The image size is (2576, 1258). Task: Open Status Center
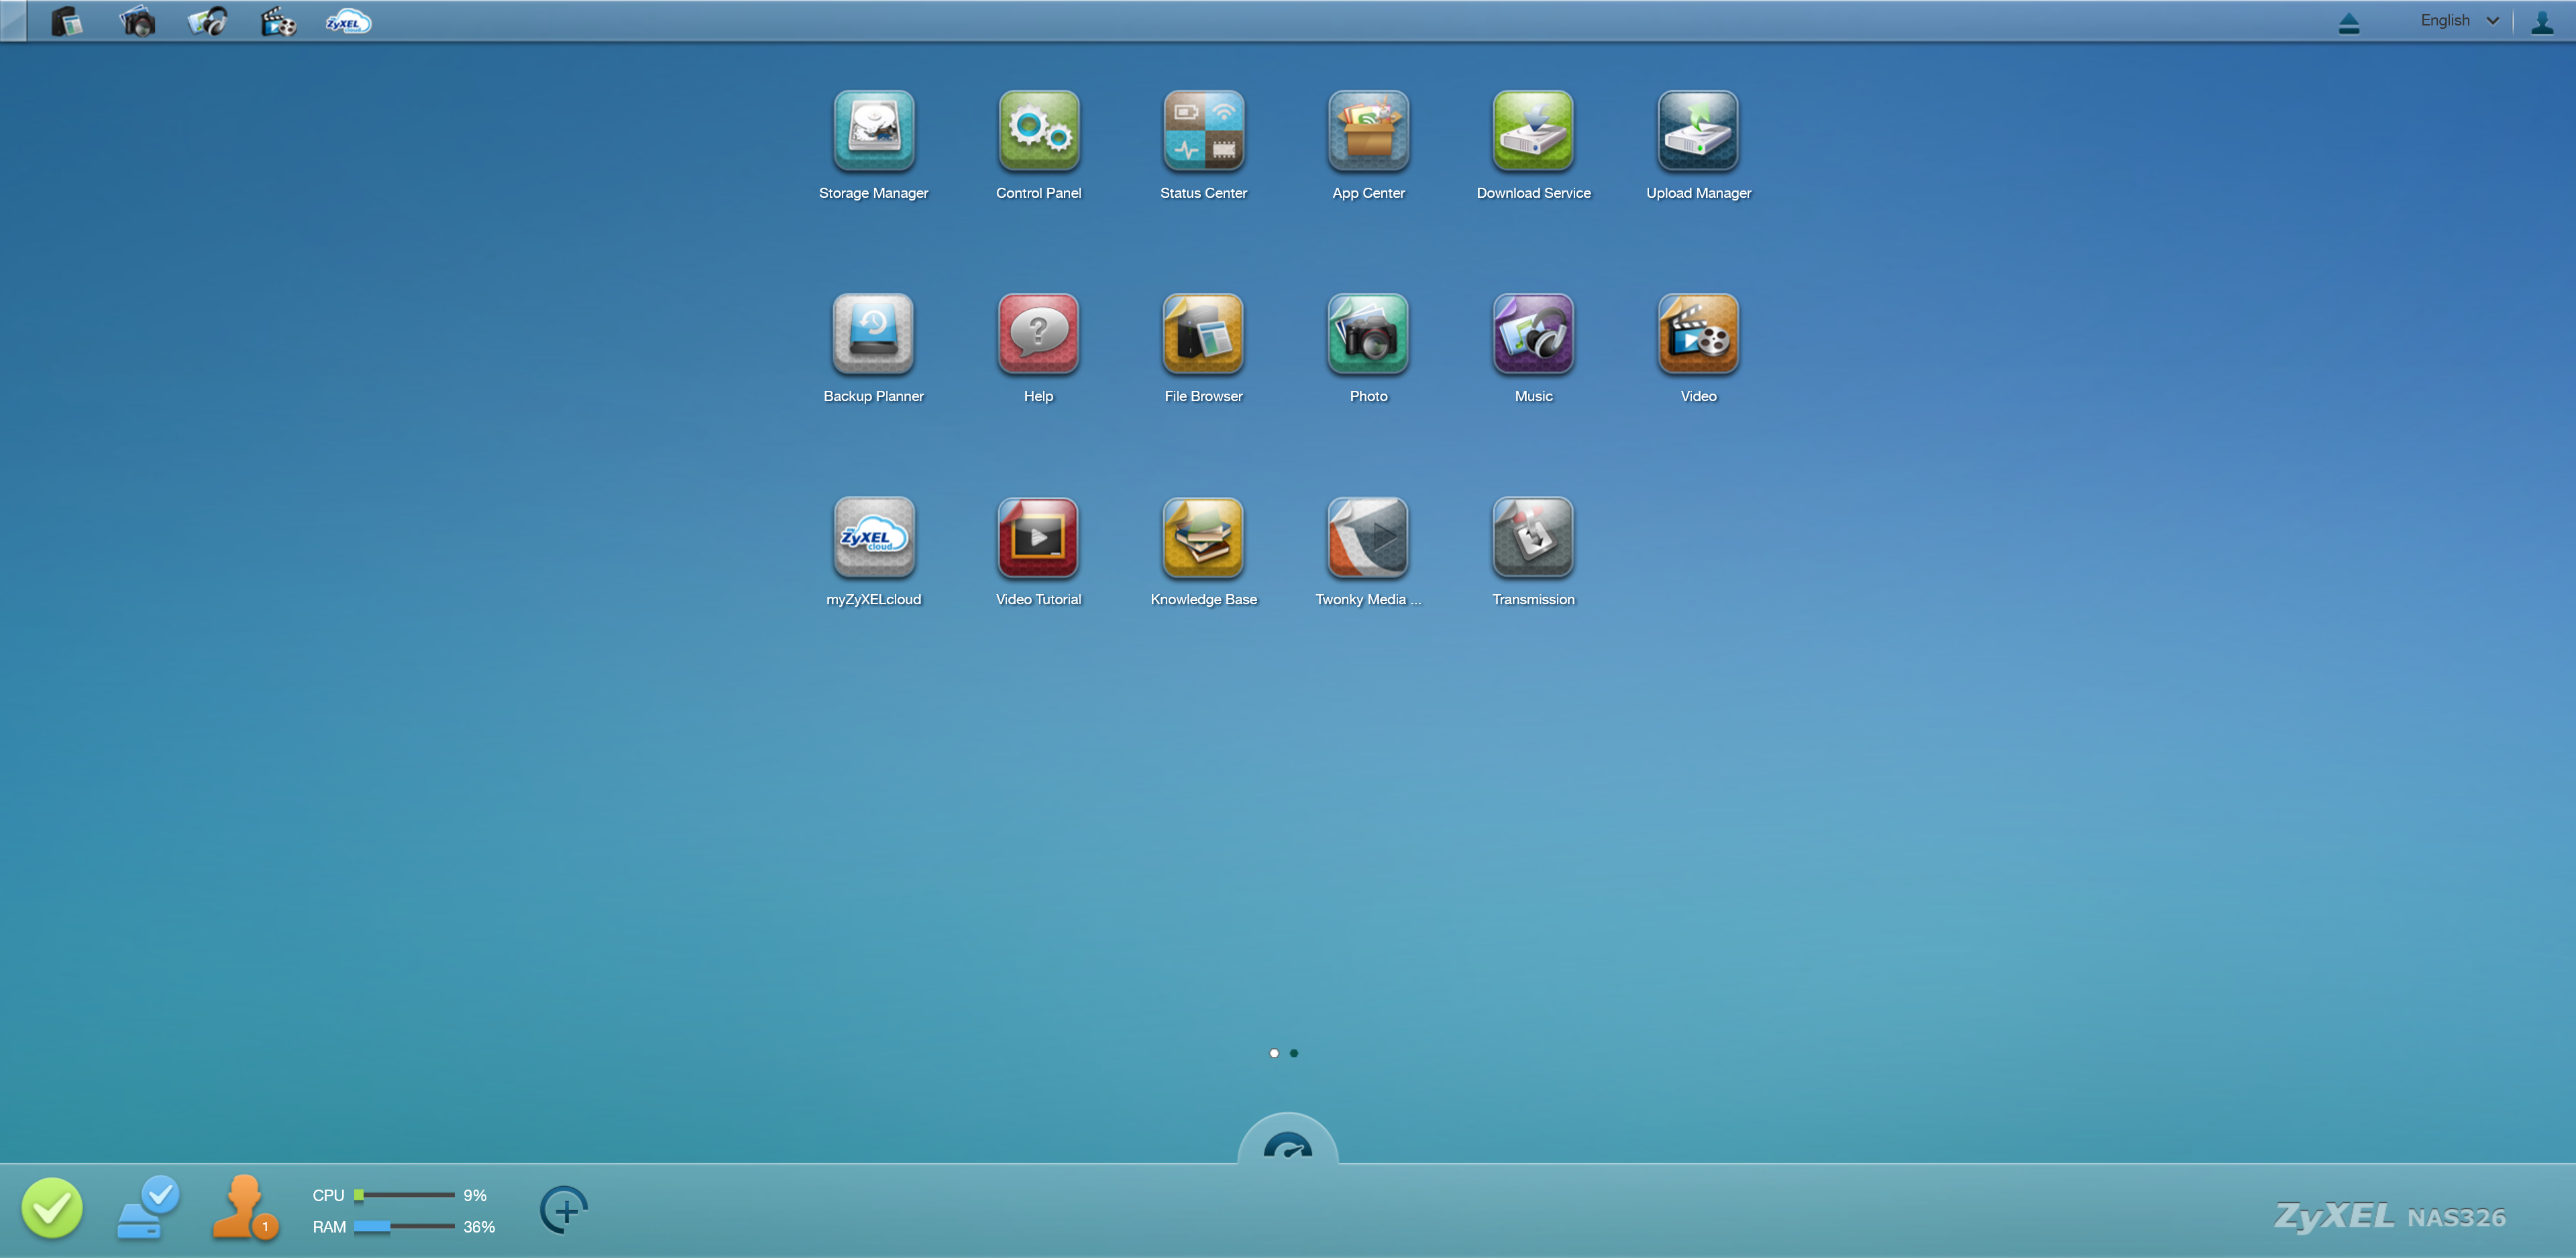(x=1203, y=131)
